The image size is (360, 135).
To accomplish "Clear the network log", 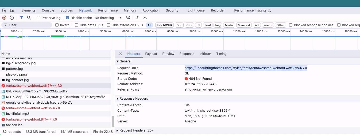I will point(12,18).
